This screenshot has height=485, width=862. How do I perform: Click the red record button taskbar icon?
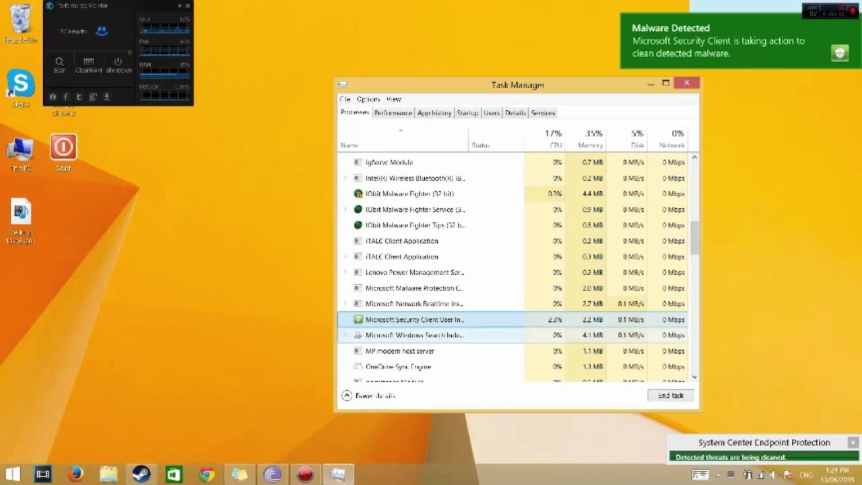click(x=305, y=474)
